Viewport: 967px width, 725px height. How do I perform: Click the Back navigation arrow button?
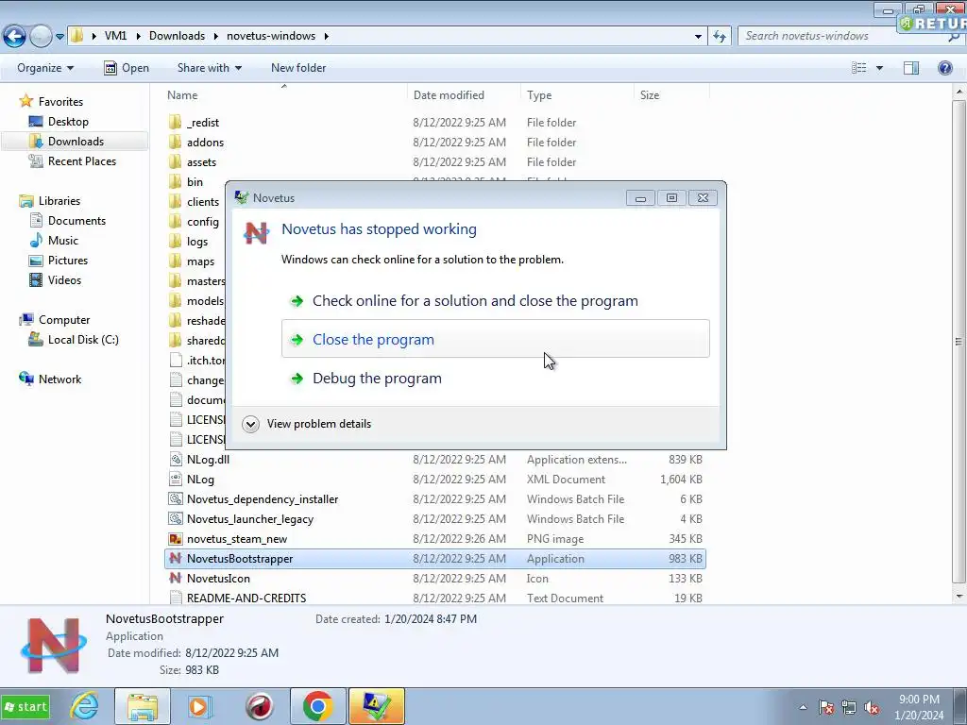click(x=15, y=37)
